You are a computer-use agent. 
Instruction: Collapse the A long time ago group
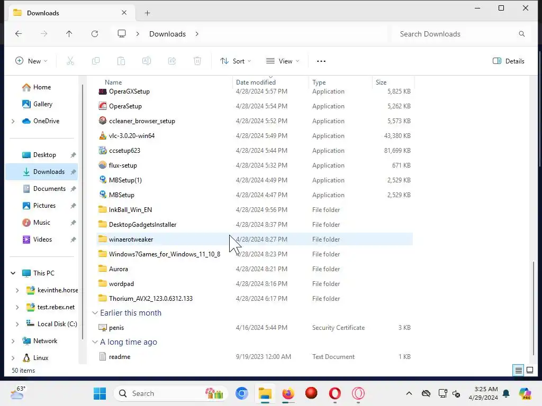pyautogui.click(x=95, y=342)
